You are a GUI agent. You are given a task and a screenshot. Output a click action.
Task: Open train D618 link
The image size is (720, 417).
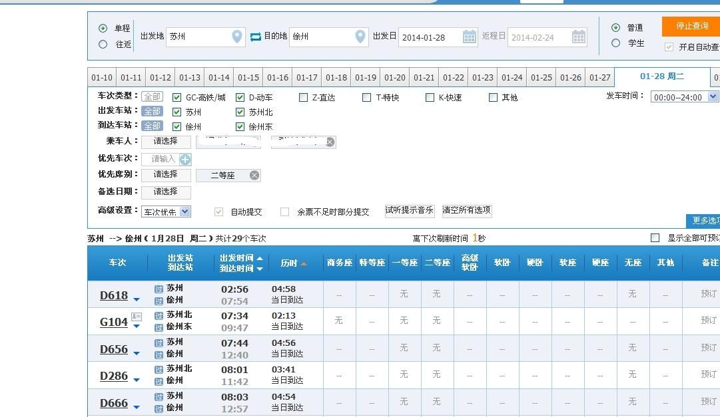[x=114, y=295]
